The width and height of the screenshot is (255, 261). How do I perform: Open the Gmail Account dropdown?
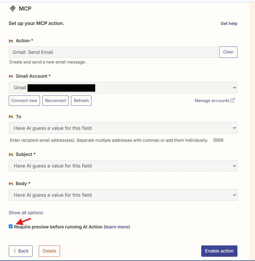(123, 88)
